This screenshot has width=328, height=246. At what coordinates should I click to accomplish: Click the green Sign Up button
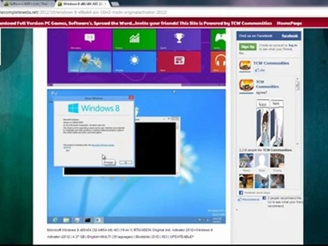click(x=247, y=47)
